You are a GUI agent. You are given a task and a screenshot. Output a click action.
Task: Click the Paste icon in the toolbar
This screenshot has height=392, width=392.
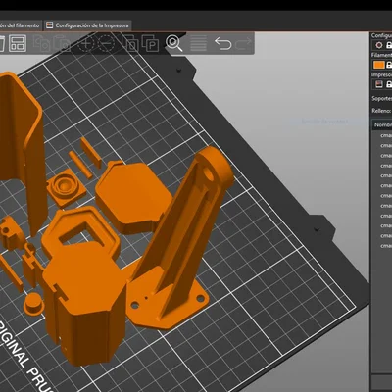62,43
